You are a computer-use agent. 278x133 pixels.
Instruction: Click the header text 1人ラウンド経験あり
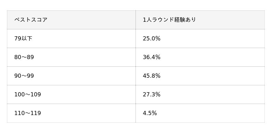click(169, 20)
